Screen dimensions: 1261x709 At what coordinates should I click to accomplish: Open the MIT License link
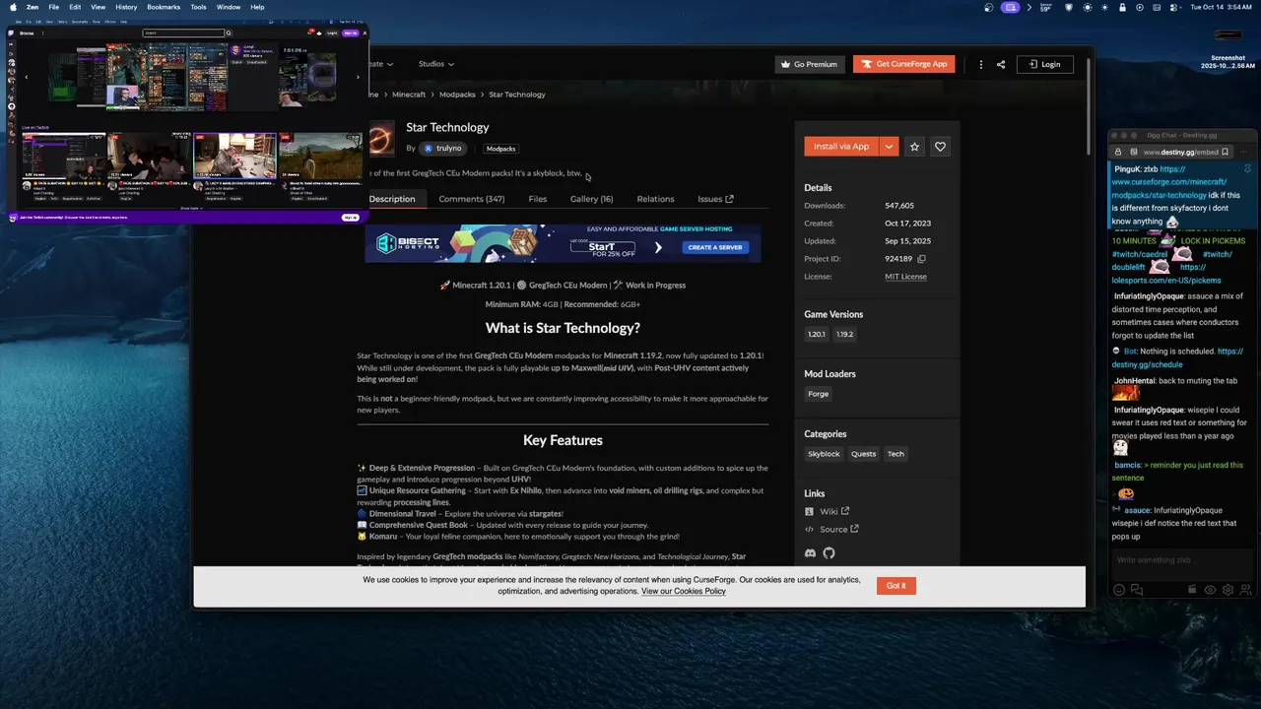coord(905,277)
